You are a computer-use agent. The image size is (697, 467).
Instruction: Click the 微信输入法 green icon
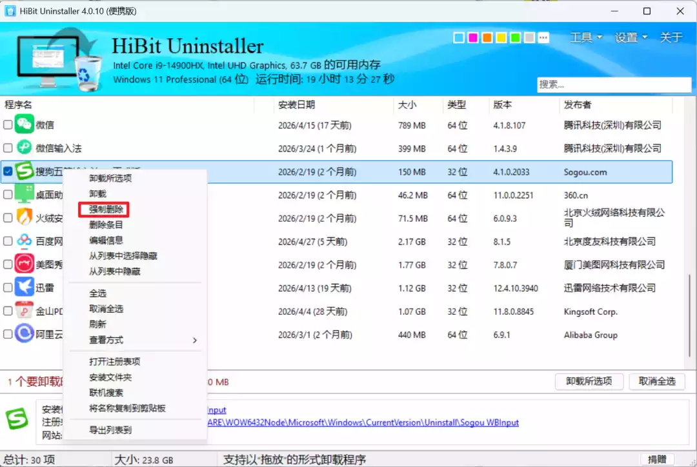[x=24, y=147]
